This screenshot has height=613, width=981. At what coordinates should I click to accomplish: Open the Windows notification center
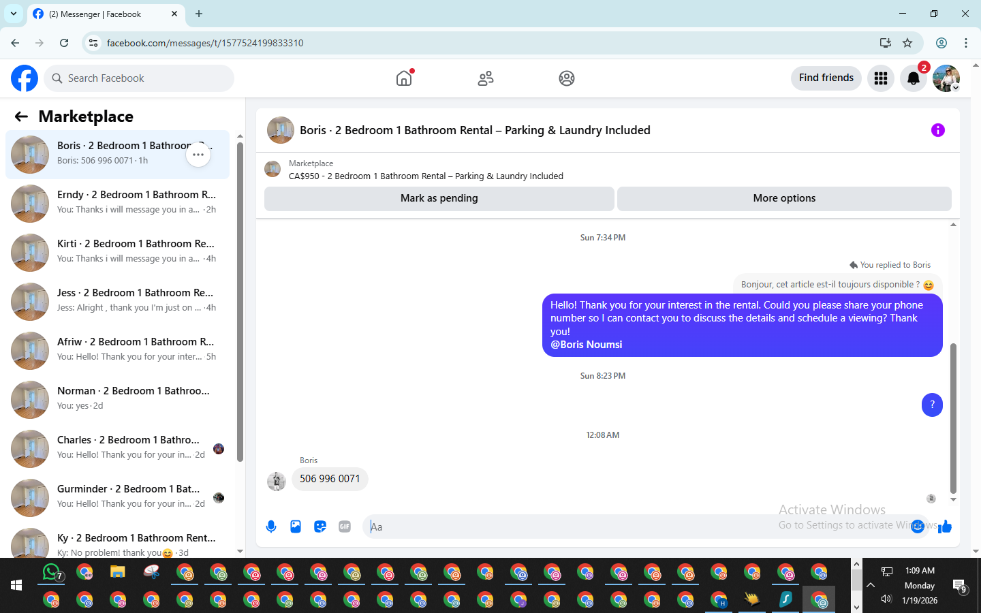960,586
